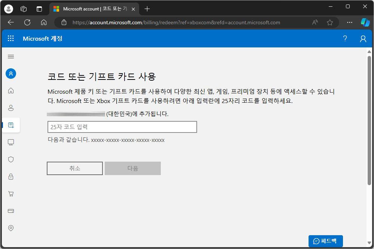Open the Address book location sidebar icon
This screenshot has height=249, width=374.
(x=11, y=228)
